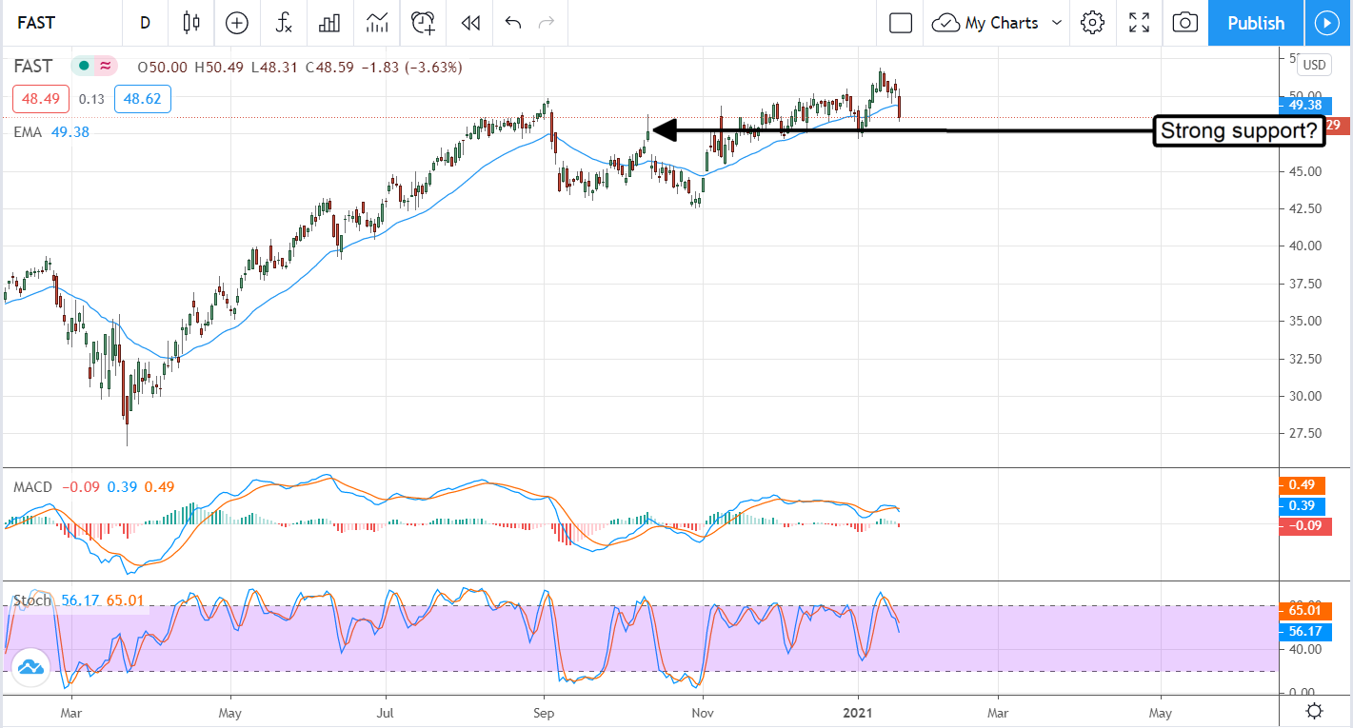The width and height of the screenshot is (1353, 728).
Task: Click the 30.00 price axis label
Action: coord(1305,396)
